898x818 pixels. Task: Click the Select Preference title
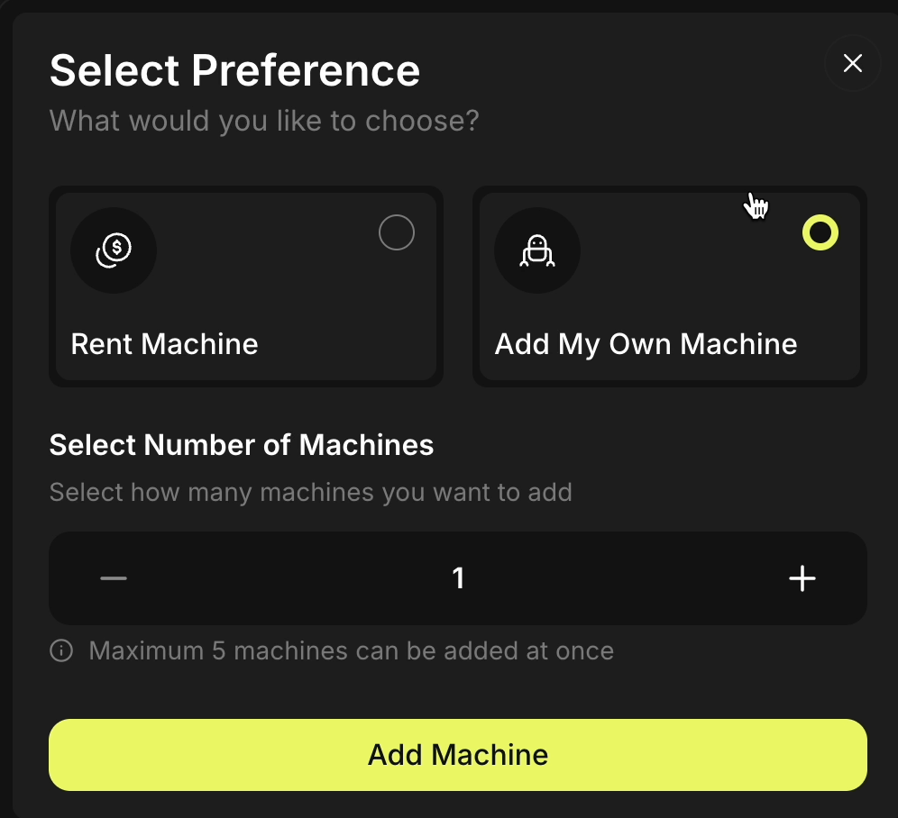tap(234, 70)
